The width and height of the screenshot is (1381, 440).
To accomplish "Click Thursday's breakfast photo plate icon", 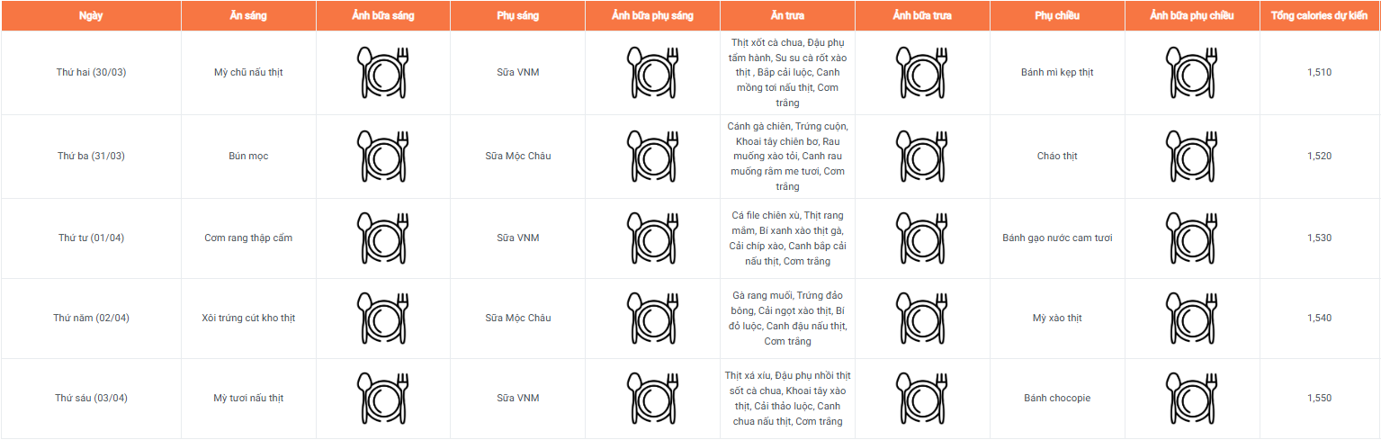I will tap(382, 319).
